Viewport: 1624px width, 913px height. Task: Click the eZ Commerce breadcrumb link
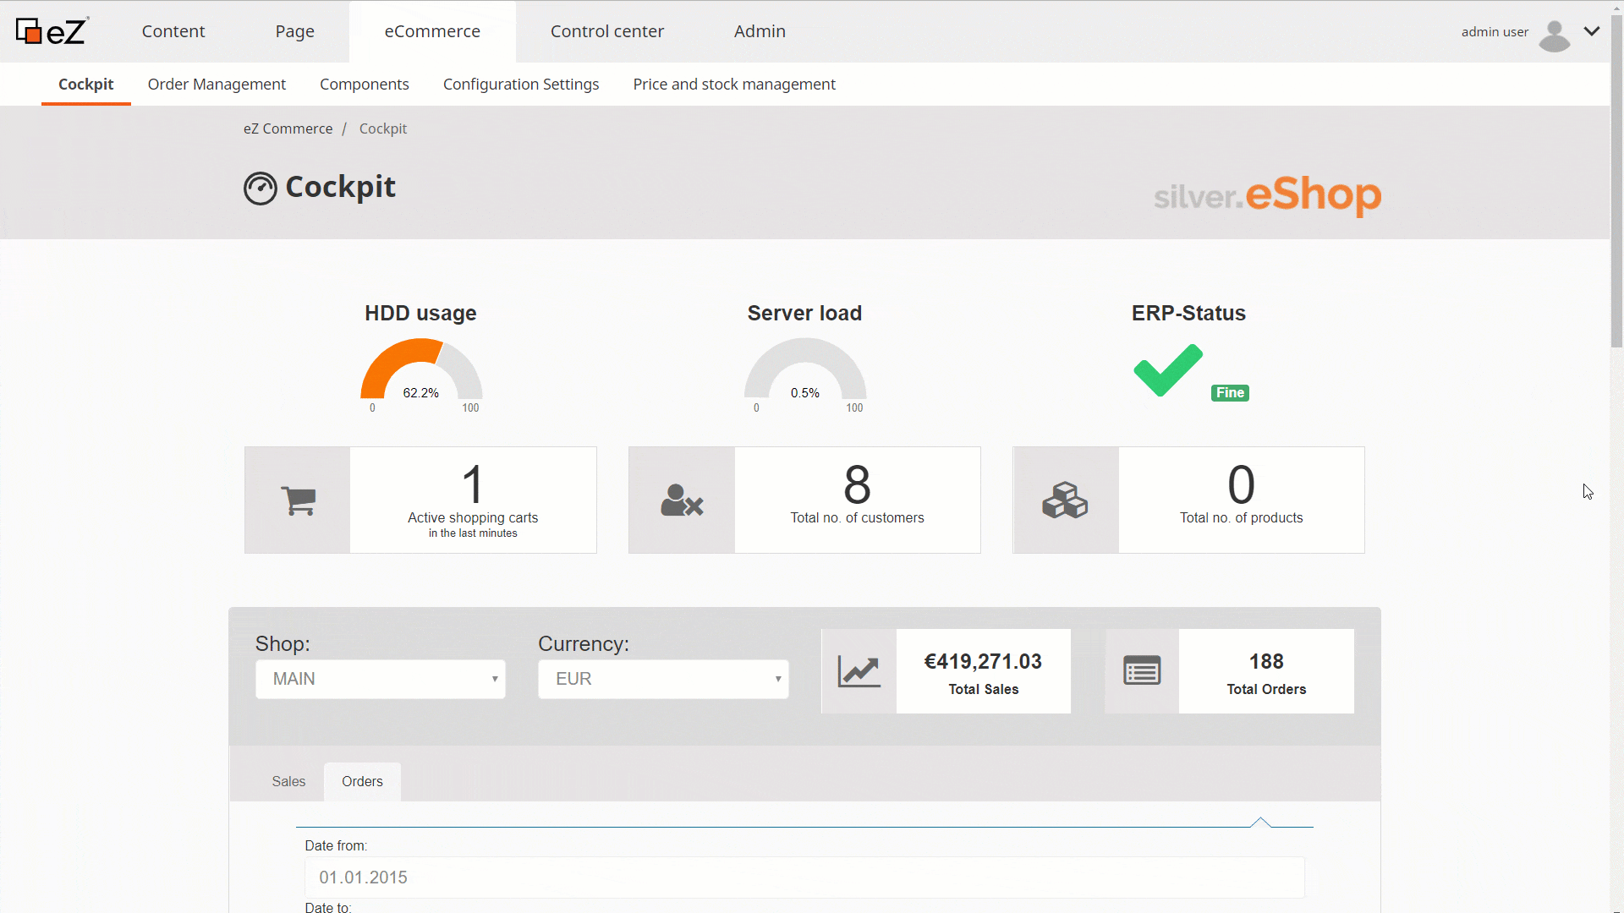[288, 128]
